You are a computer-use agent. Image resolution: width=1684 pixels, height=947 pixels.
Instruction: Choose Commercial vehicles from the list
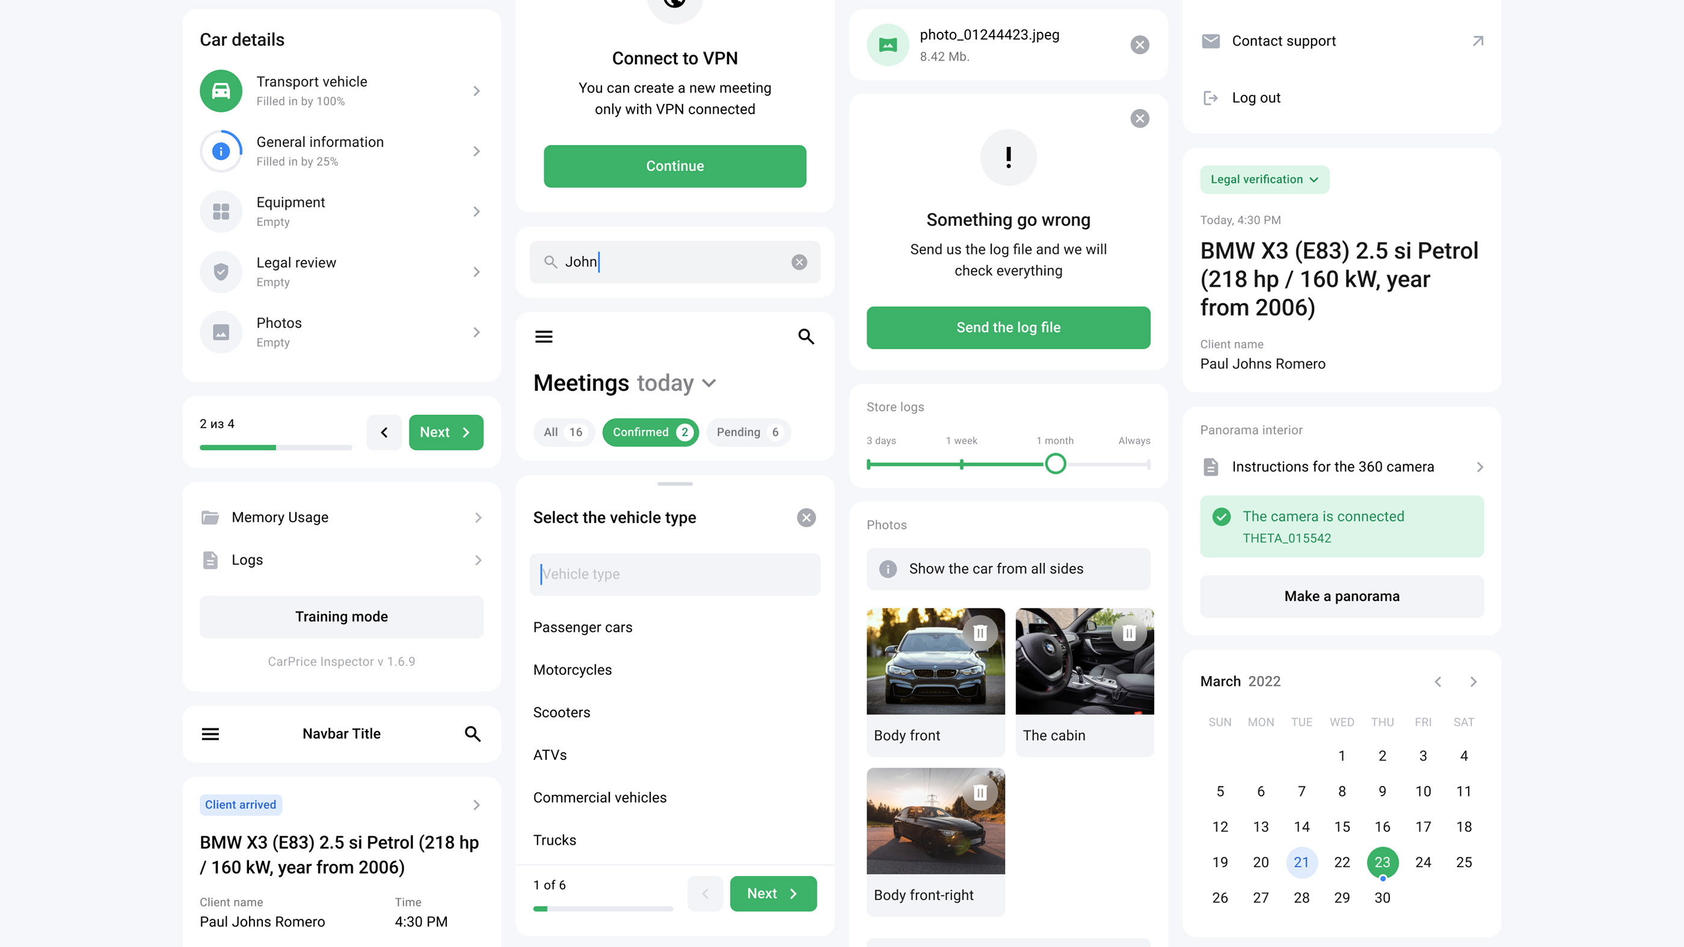[x=600, y=797]
